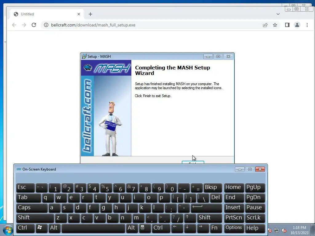Open On-Screen Keyboard Help
The width and height of the screenshot is (315, 236).
pos(255,228)
